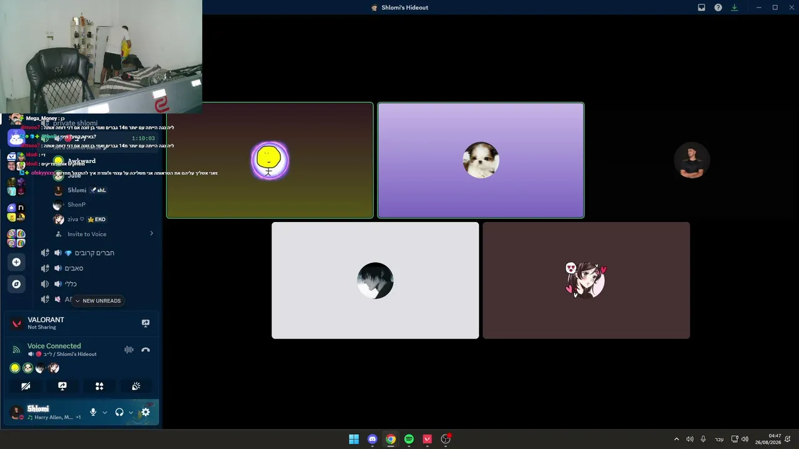Open Valorant from the taskbar
The width and height of the screenshot is (799, 449).
[427, 439]
